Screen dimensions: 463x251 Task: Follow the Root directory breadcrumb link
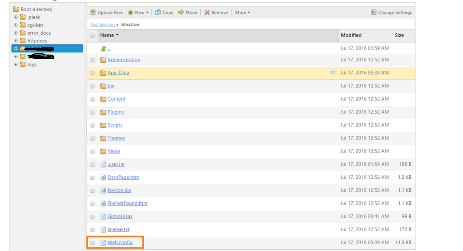click(103, 24)
